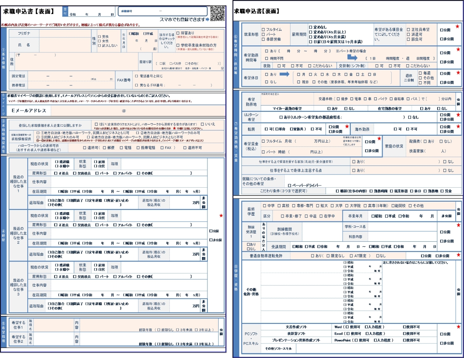Click the フリガナ name reading field
Image resolution: width=464 pixels, height=358 pixels.
(x=64, y=33)
